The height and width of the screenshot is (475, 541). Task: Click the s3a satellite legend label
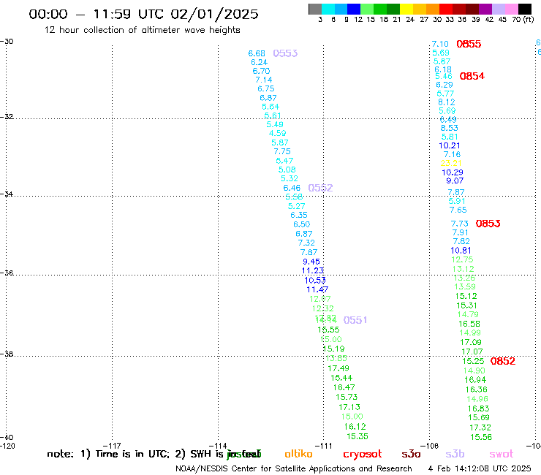pos(411,454)
